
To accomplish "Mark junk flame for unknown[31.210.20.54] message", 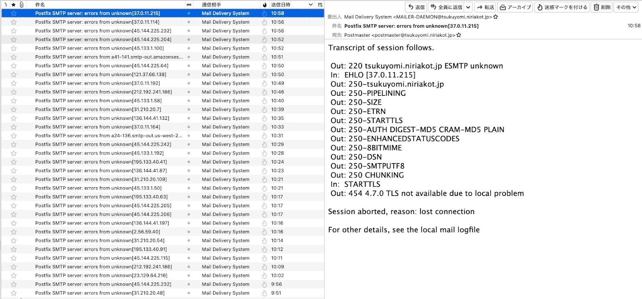I will 264,240.
